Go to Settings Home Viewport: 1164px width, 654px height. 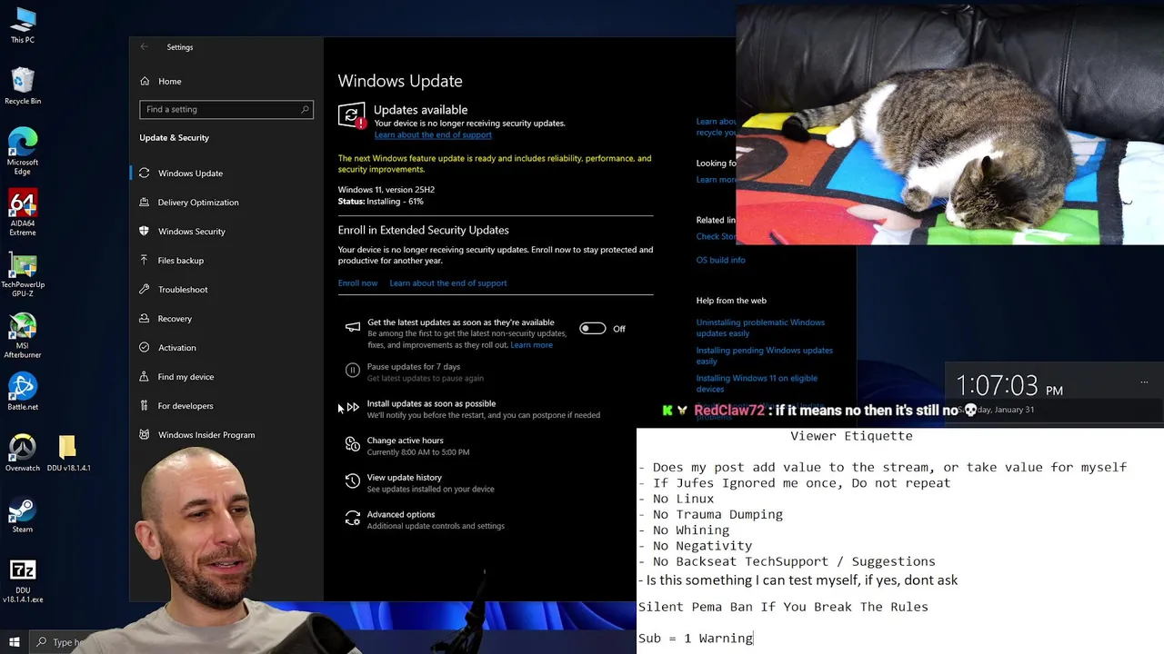point(161,81)
